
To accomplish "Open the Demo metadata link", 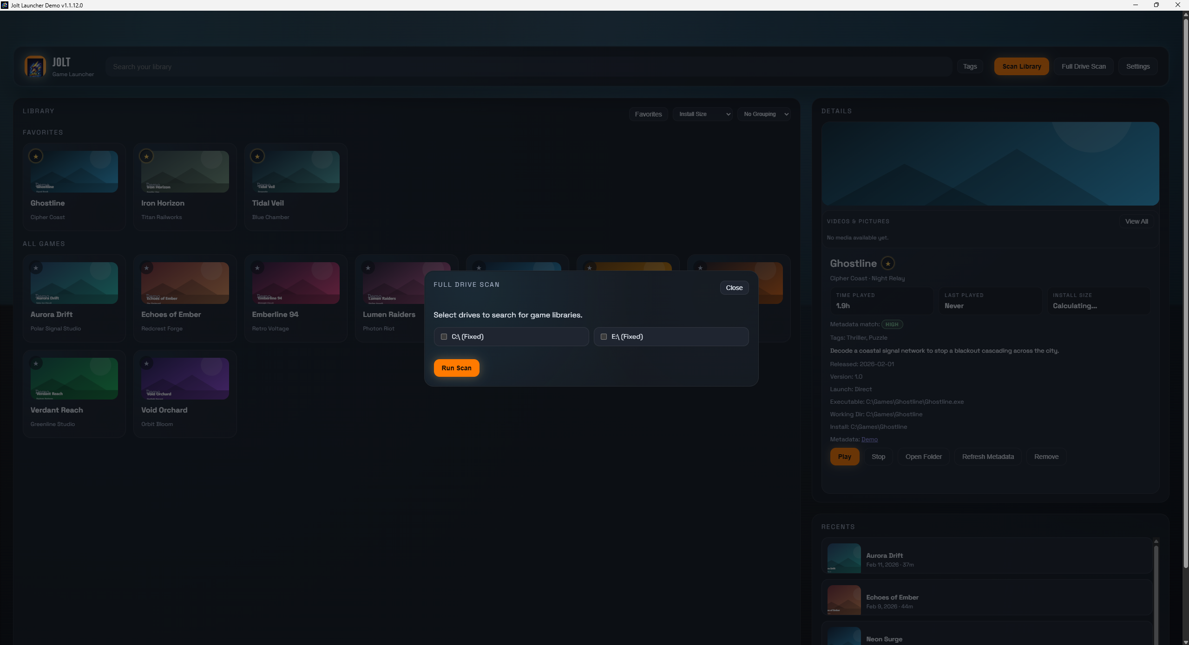I will (x=869, y=439).
